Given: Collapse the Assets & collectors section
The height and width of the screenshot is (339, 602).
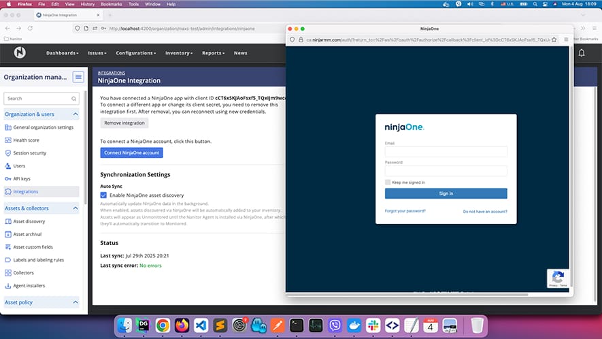Looking at the screenshot, I should pos(75,208).
